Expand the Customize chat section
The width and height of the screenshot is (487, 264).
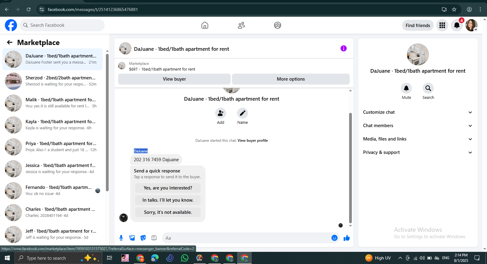click(x=418, y=112)
